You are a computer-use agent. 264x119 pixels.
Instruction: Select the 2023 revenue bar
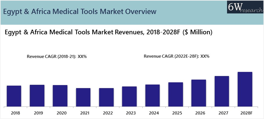pos(129,96)
